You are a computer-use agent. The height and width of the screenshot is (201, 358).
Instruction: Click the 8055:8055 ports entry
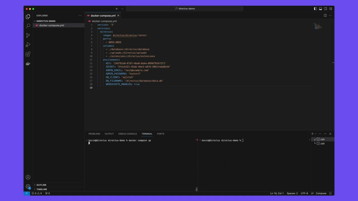coord(115,42)
